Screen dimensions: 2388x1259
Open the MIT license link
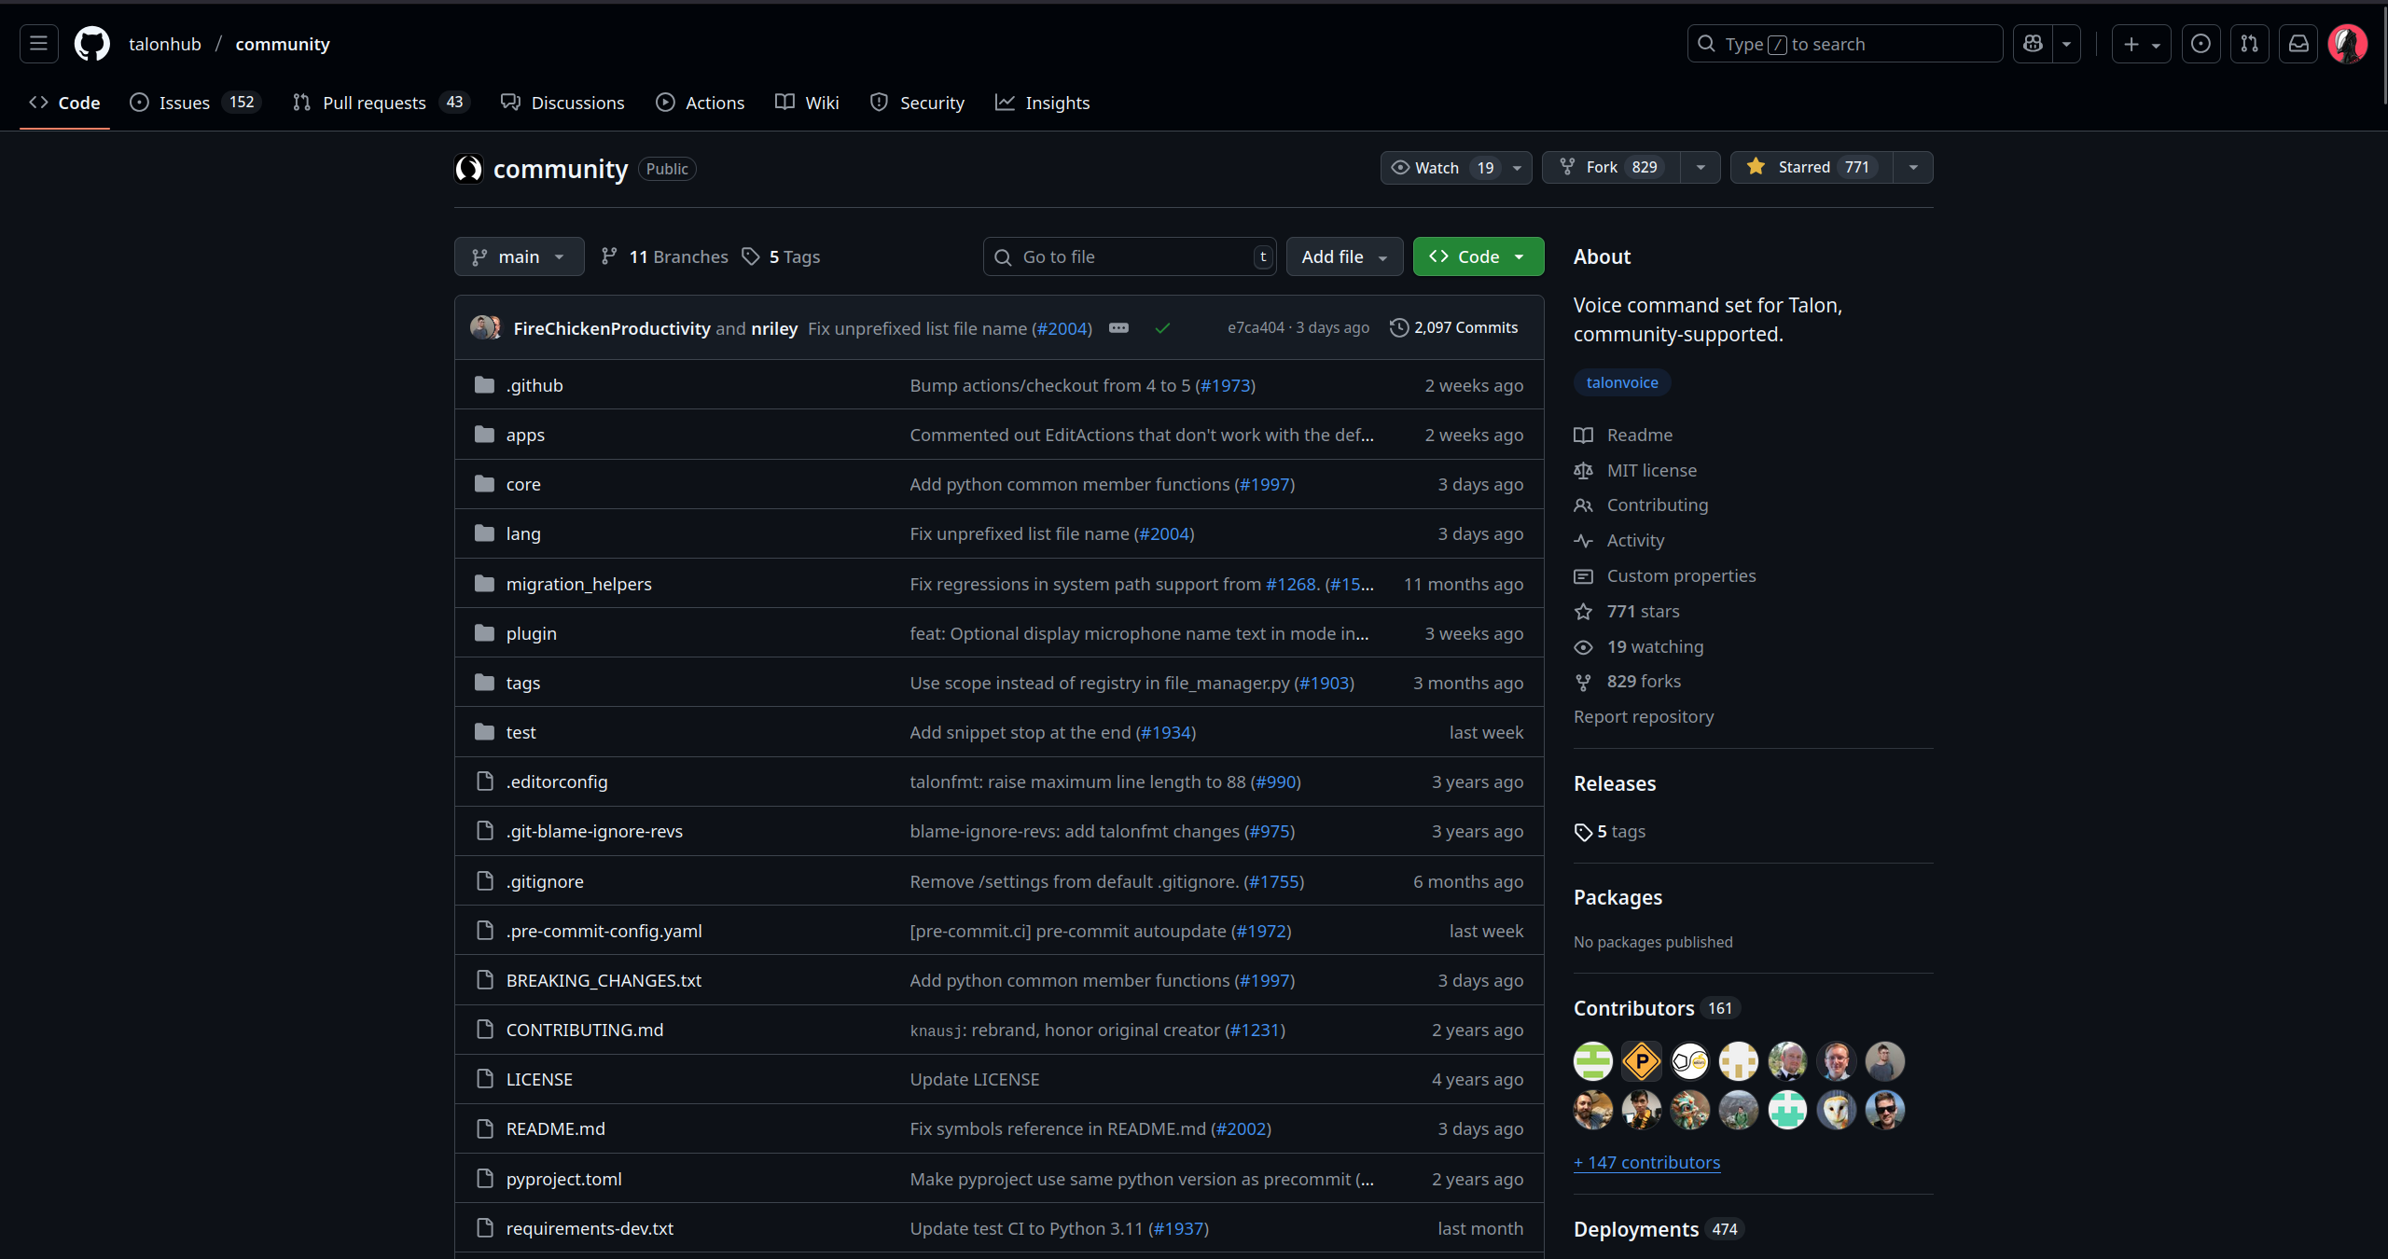pyautogui.click(x=1652, y=471)
